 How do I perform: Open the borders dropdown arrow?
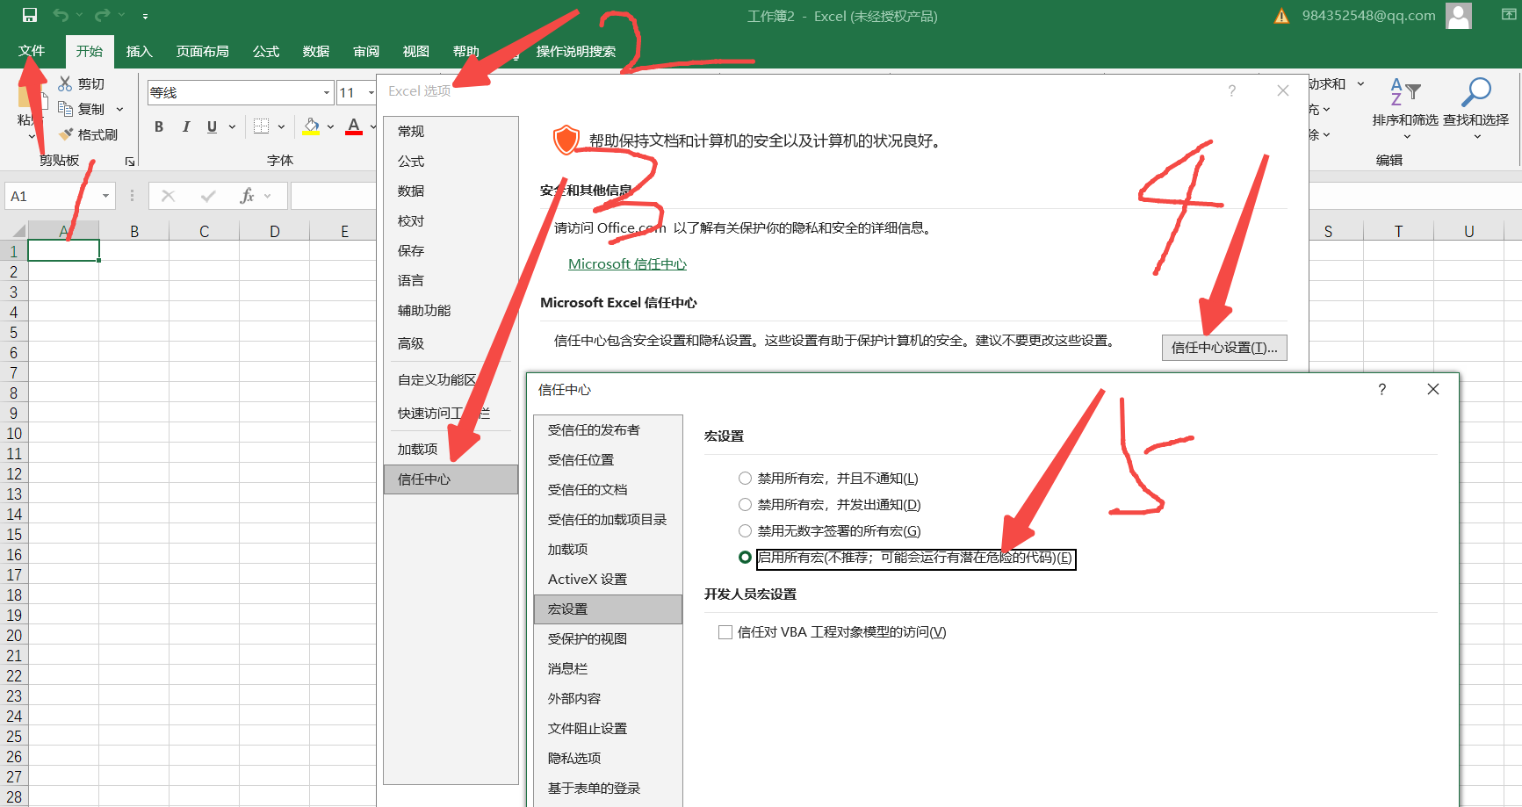click(x=281, y=126)
